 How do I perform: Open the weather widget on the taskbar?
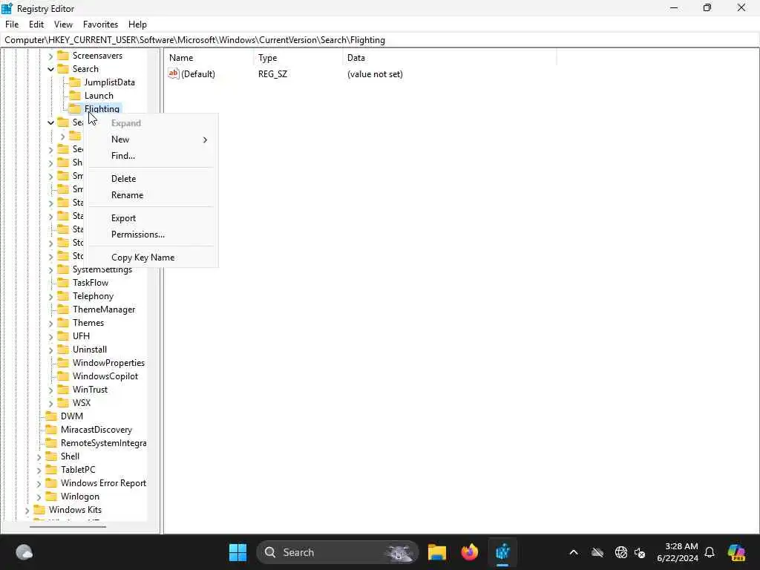(24, 552)
